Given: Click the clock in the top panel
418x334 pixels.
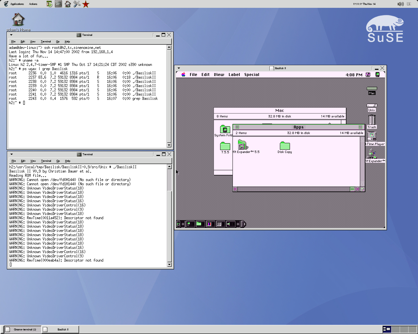Looking at the screenshot, I should tap(364, 4).
